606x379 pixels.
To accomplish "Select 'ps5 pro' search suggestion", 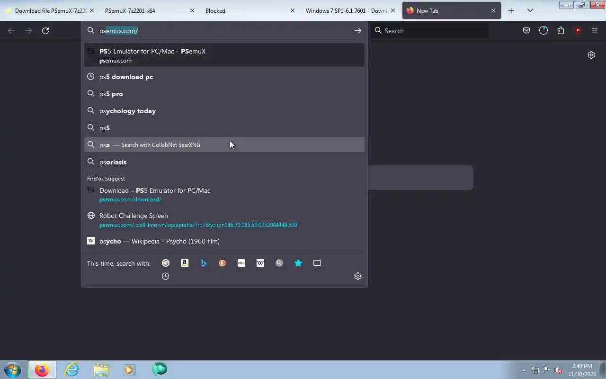I will [224, 94].
